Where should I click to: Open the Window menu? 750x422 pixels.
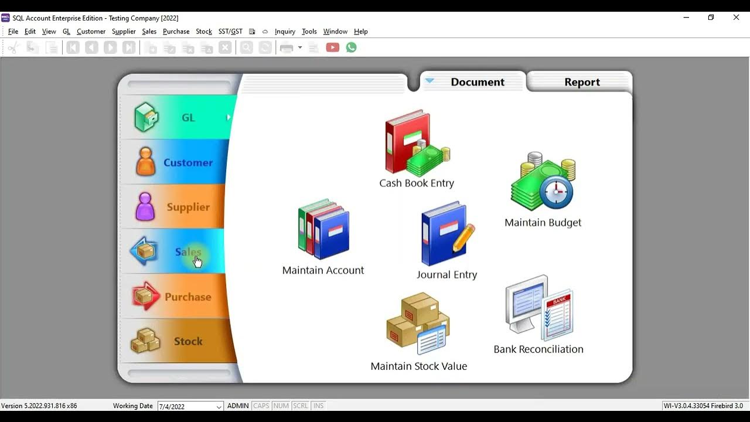335,32
